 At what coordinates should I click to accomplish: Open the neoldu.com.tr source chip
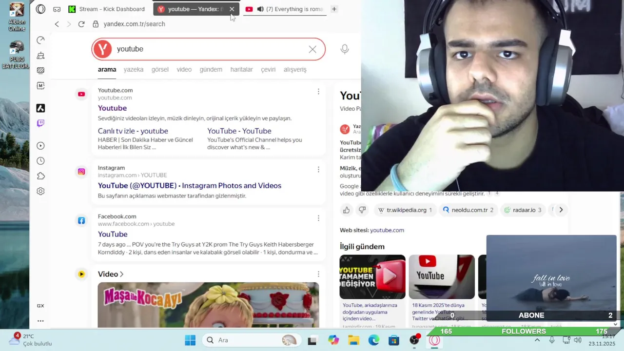click(x=468, y=210)
